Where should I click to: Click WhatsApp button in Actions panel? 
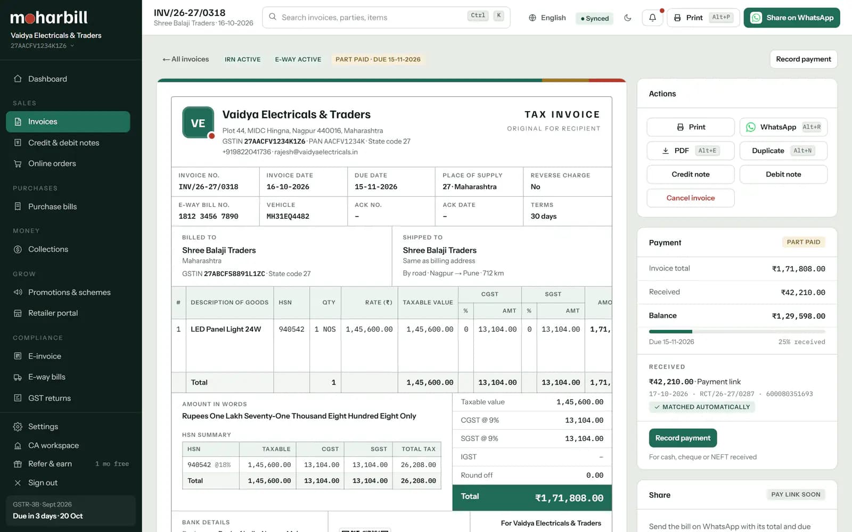coord(783,127)
